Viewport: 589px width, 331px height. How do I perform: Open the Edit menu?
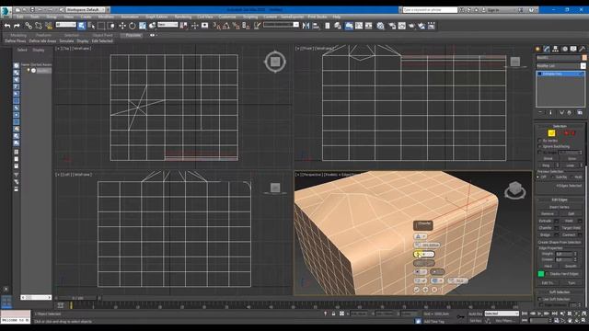point(19,17)
